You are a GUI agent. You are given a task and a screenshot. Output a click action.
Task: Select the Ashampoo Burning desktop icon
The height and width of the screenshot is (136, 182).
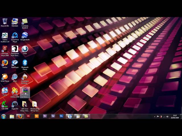click(x=25, y=79)
